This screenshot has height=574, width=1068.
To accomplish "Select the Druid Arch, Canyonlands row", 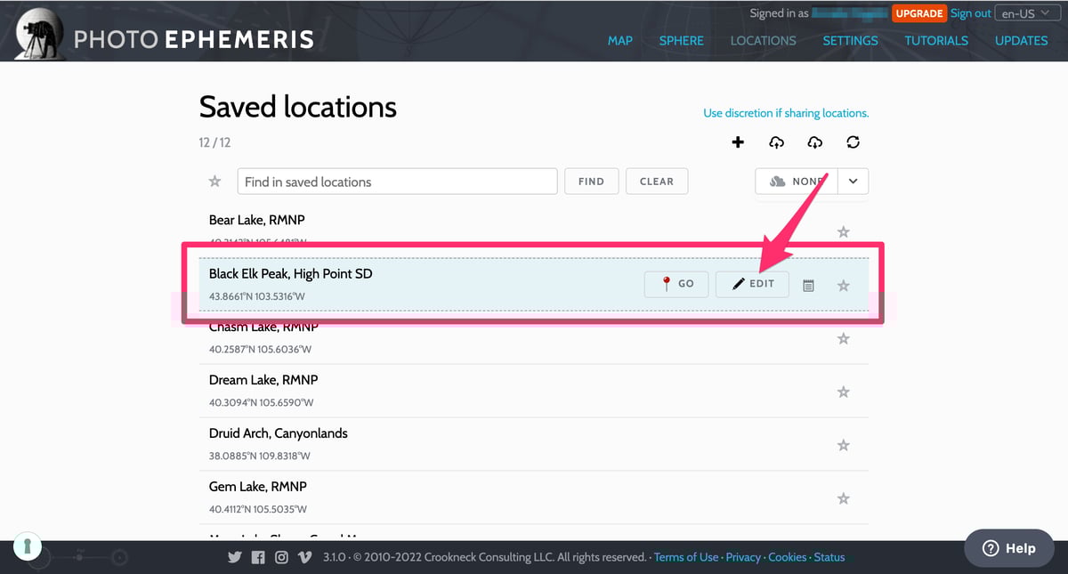I will coord(534,444).
